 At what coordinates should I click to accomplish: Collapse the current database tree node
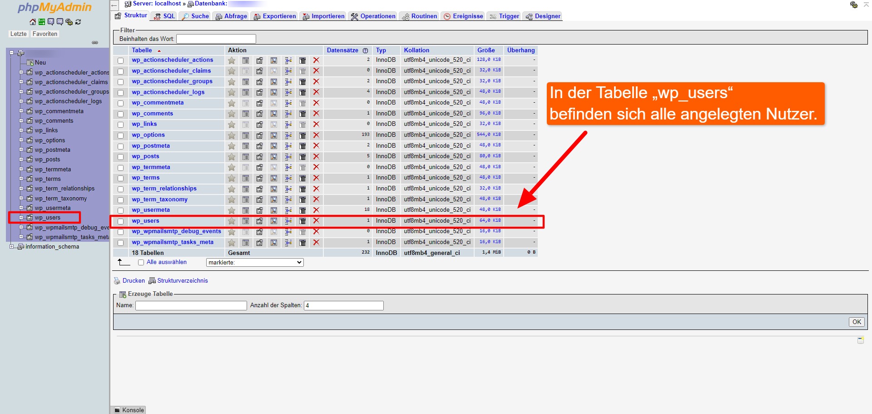click(12, 53)
